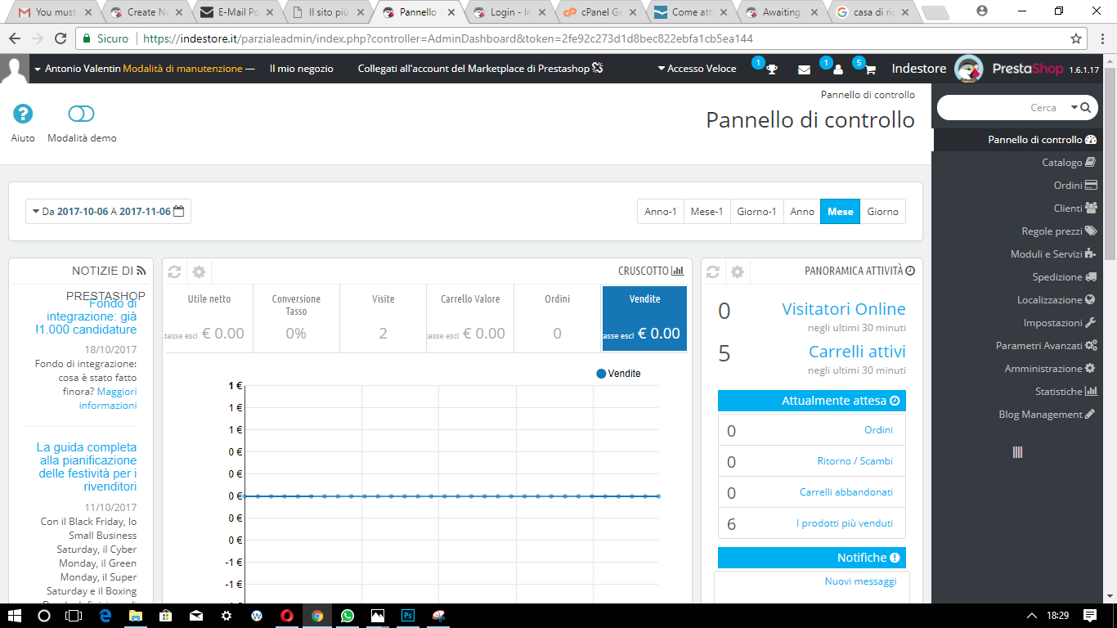Open Photoshop from the taskbar
Image resolution: width=1117 pixels, height=628 pixels.
tap(407, 615)
